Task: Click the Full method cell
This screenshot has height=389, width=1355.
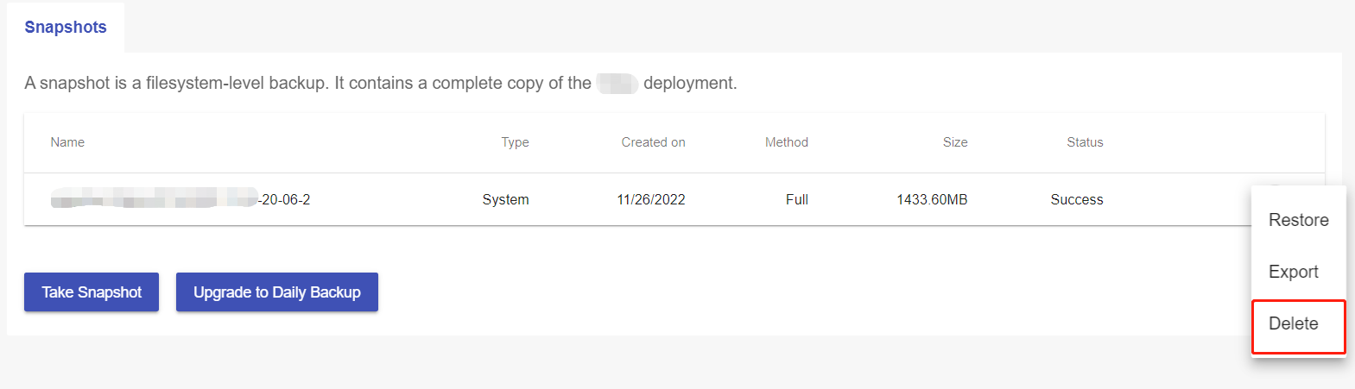Action: (x=796, y=199)
